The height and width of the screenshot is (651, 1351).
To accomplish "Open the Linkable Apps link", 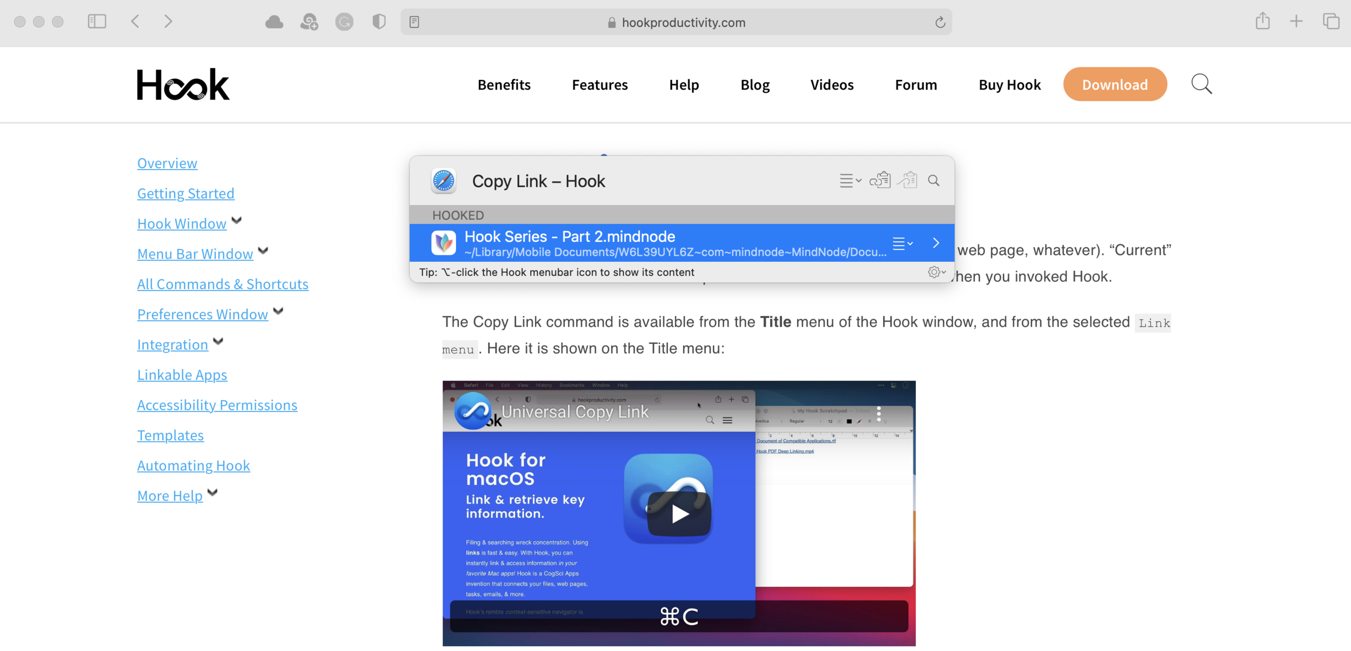I will coord(182,375).
